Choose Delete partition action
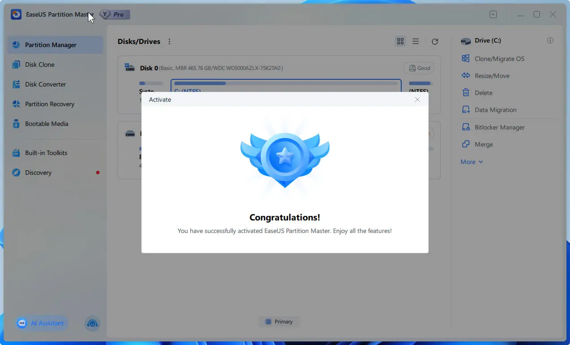Screen dimensions: 570x345 (x=483, y=93)
